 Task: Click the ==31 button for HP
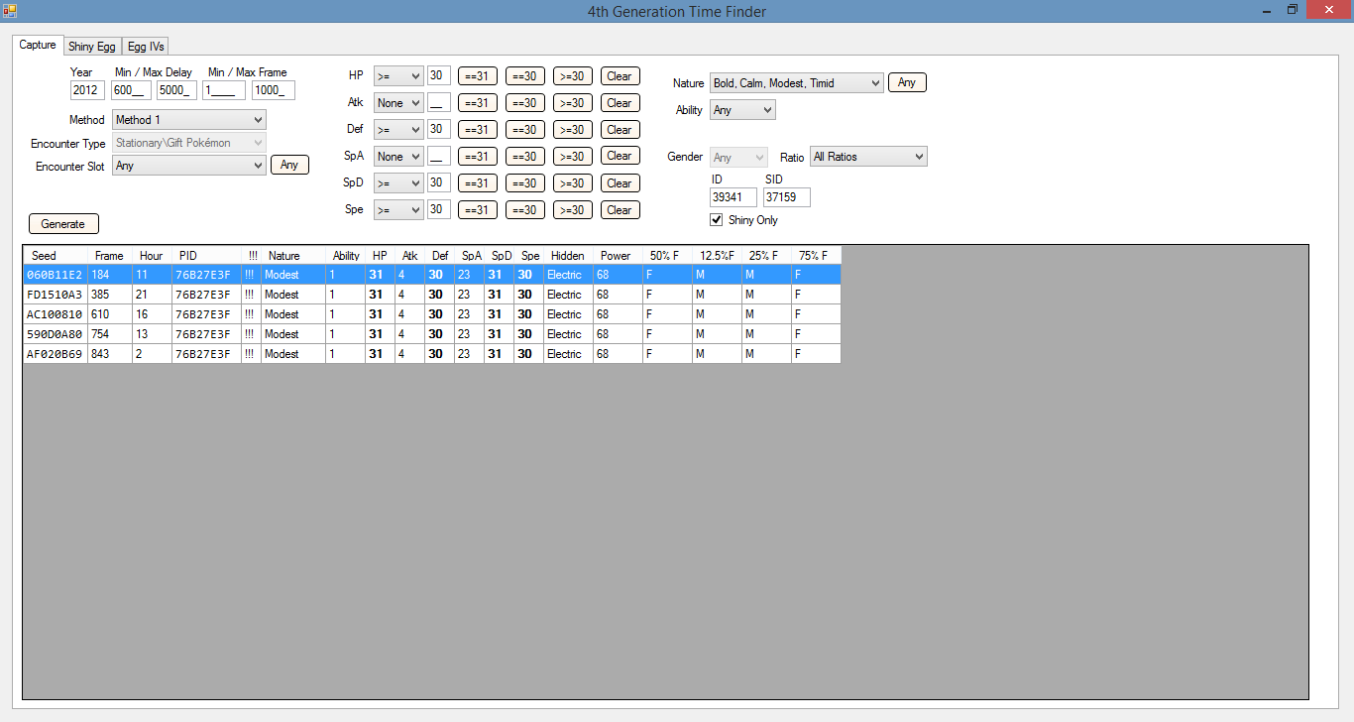pos(478,75)
